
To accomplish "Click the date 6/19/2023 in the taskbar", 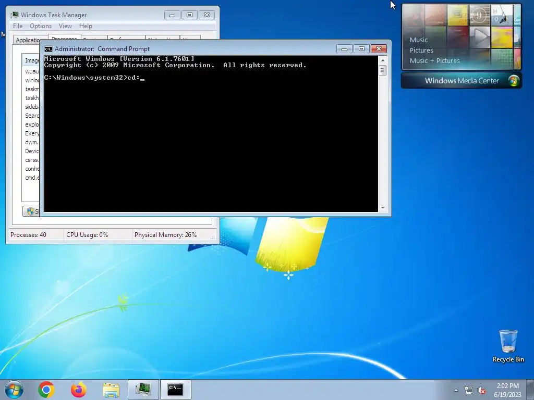I will pyautogui.click(x=507, y=395).
